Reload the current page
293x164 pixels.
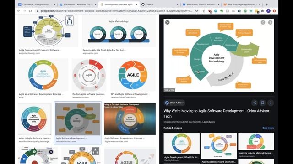31,11
